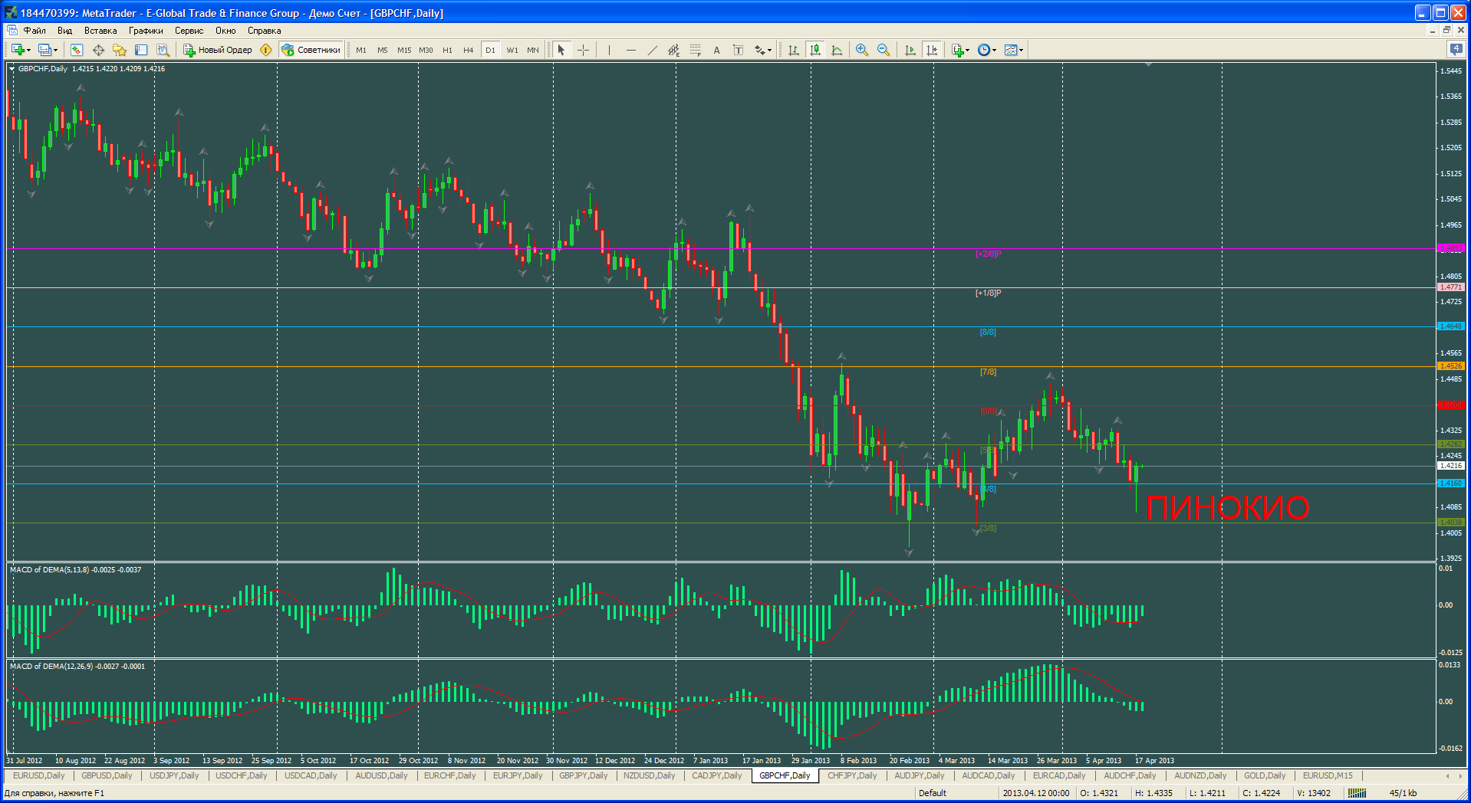Open the Market Watch panel icon
This screenshot has width=1471, height=803.
click(x=77, y=50)
